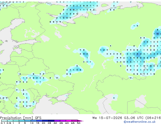Click the legend swatch between 5 and 10
The width and height of the screenshot is (161, 124).
tap(28, 121)
